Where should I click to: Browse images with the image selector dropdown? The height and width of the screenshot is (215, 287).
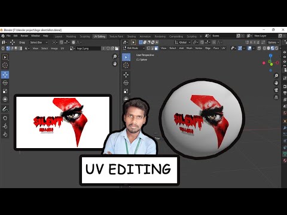(x=72, y=48)
